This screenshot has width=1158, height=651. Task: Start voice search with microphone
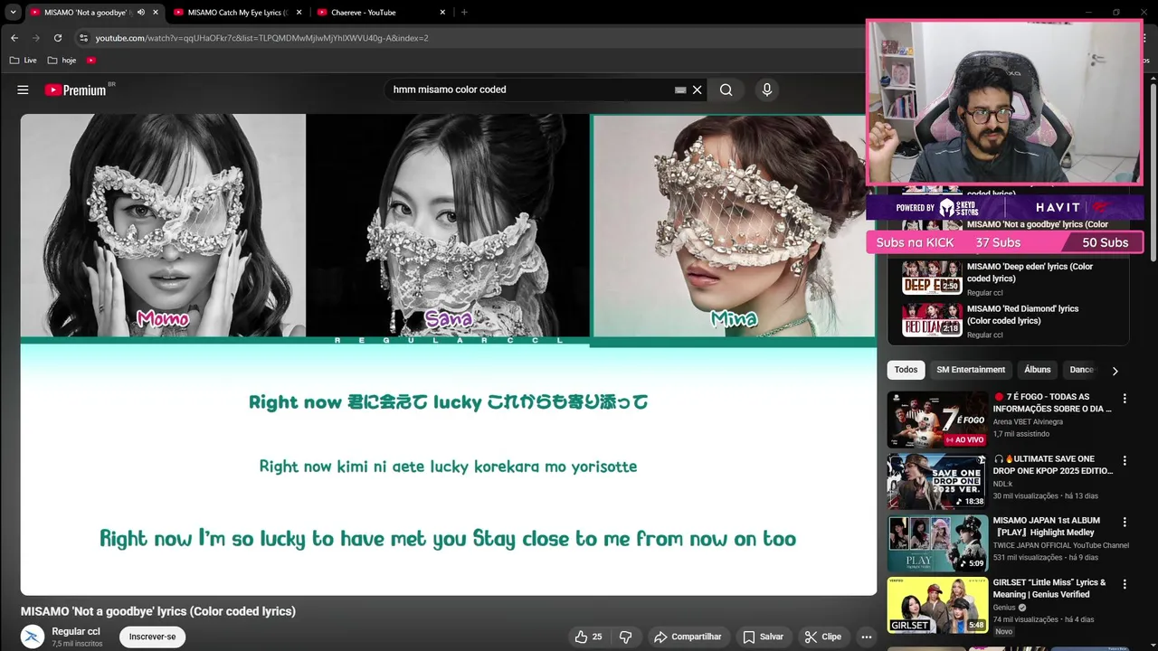[766, 90]
